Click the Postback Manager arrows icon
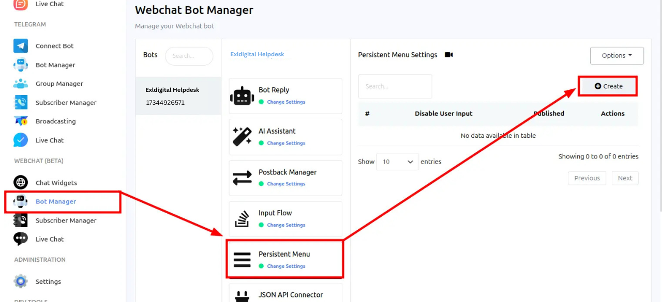 [x=242, y=178]
